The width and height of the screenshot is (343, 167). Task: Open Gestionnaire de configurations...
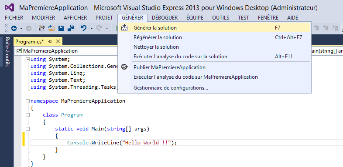(214, 88)
